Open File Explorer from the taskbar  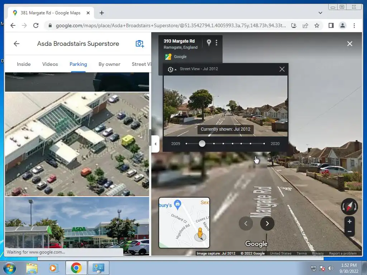tap(32, 268)
